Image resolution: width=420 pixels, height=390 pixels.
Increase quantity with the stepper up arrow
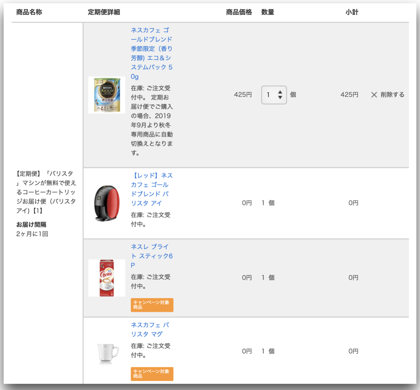(280, 92)
